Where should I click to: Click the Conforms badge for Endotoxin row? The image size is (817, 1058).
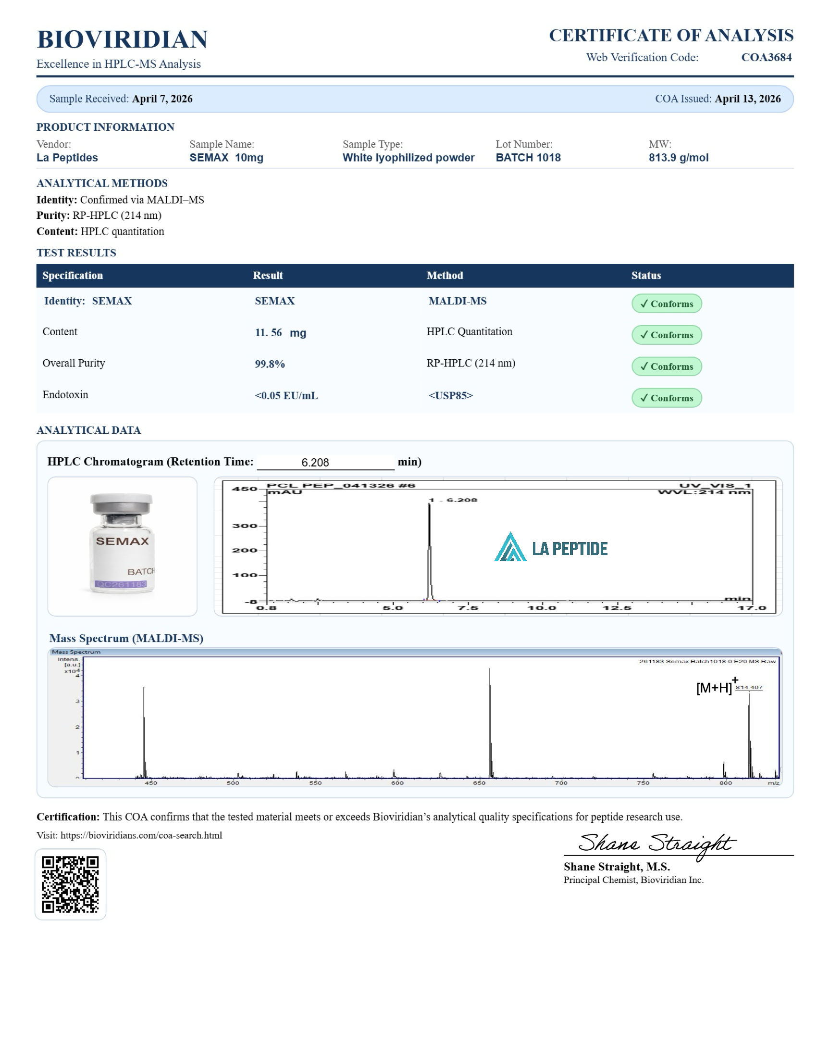[x=666, y=398]
